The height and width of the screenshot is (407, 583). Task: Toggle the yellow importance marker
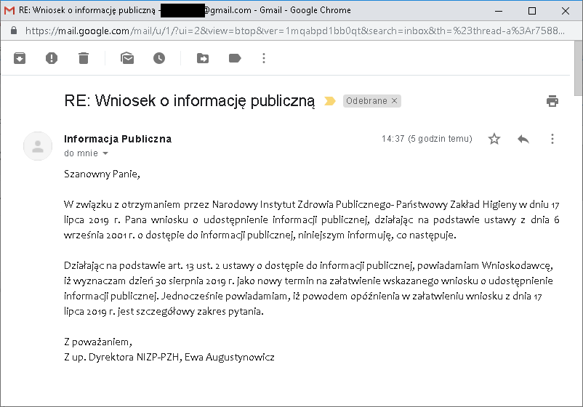[x=329, y=101]
